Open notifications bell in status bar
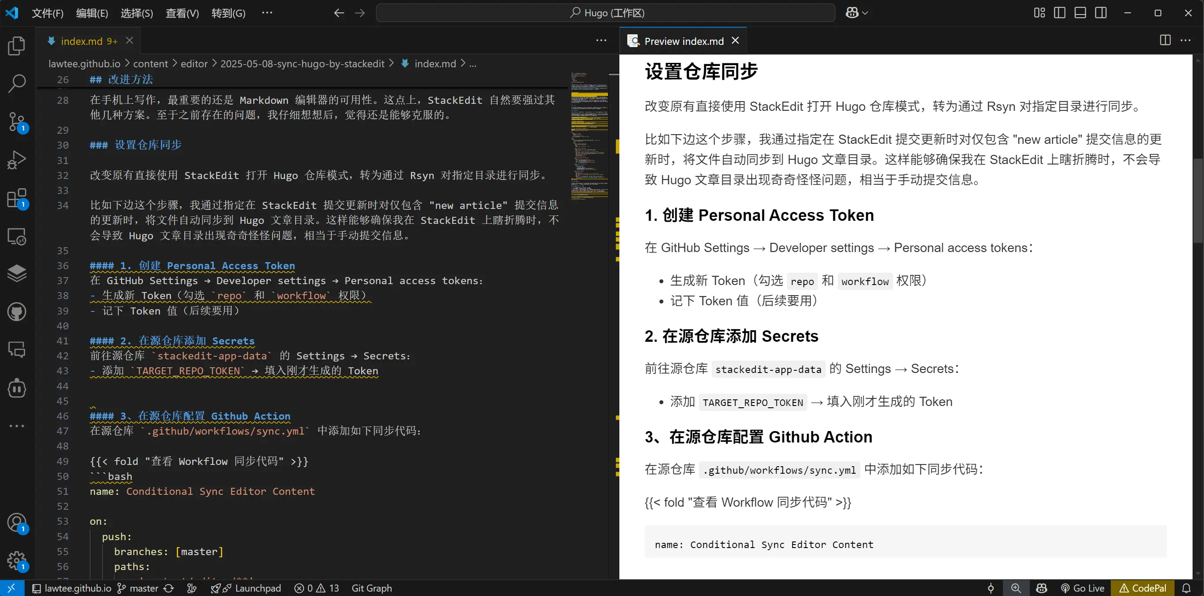Screen dimensions: 1204x596 pyautogui.click(x=1186, y=588)
